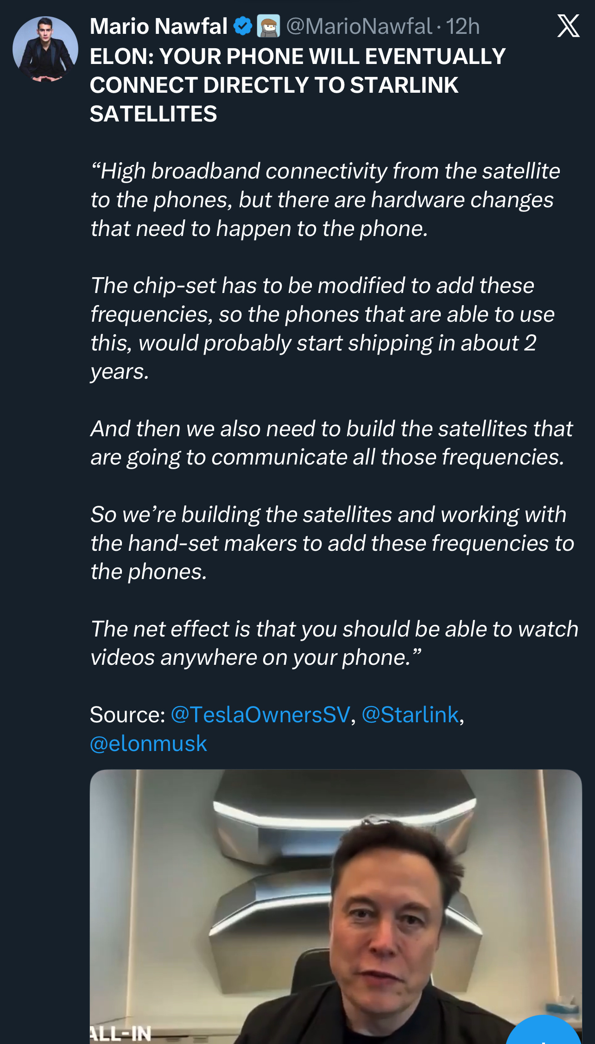The height and width of the screenshot is (1044, 595).
Task: Open the 12h post timestamp
Action: (x=463, y=26)
